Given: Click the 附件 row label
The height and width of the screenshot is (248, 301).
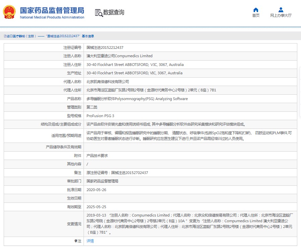Looking at the screenshot, I should [x=78, y=156].
